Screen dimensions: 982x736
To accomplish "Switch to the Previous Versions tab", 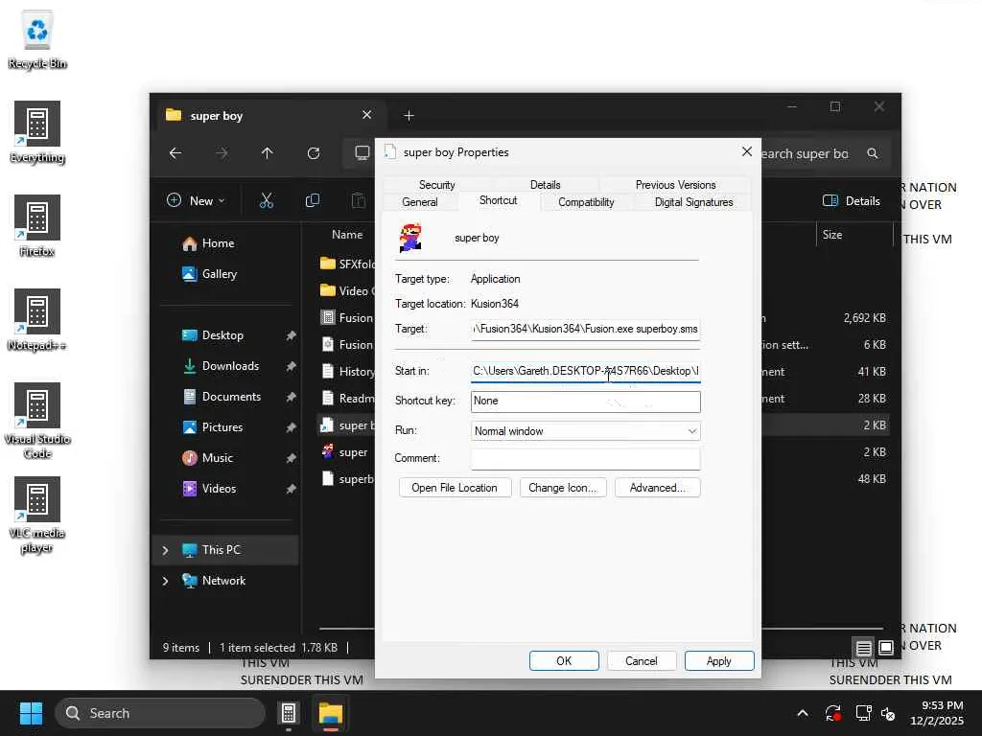I will point(675,185).
